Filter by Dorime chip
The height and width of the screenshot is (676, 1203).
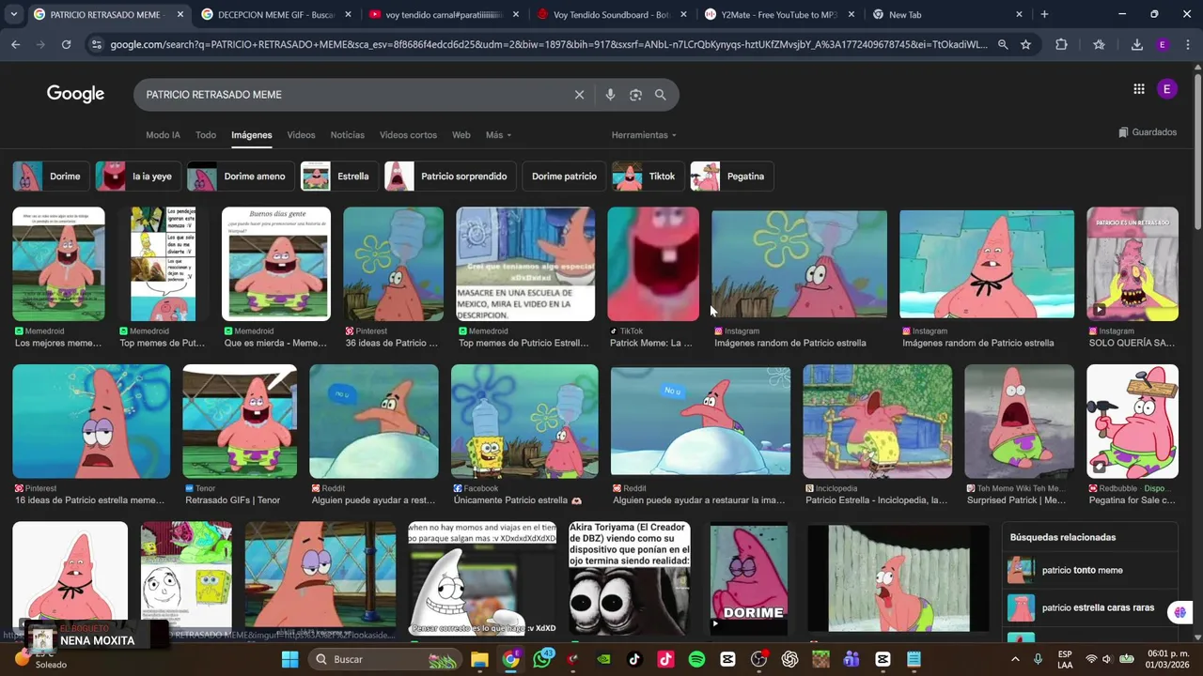coord(50,177)
